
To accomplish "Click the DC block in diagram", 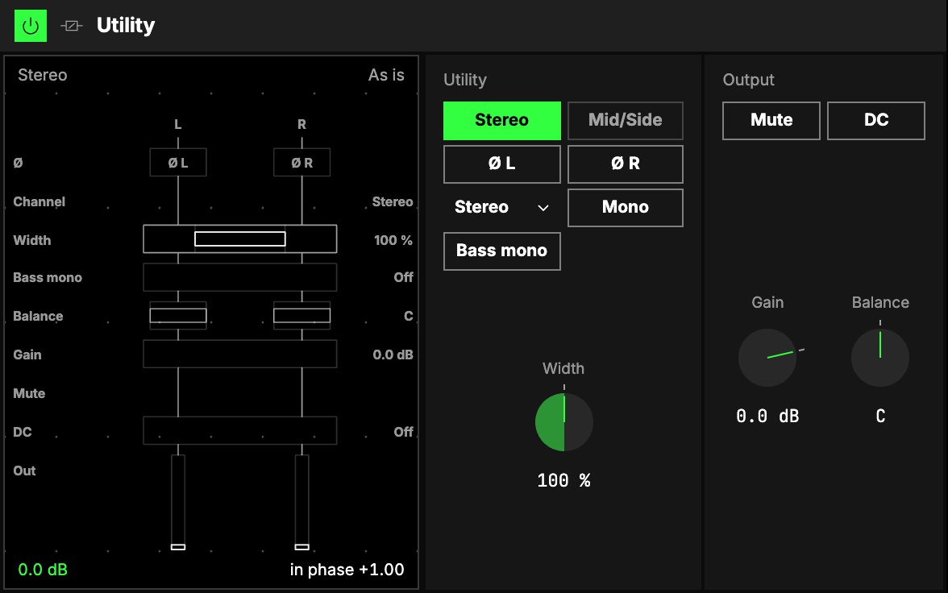I will coord(240,431).
